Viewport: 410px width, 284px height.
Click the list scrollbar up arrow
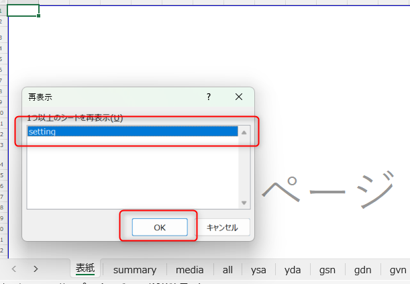pos(244,132)
